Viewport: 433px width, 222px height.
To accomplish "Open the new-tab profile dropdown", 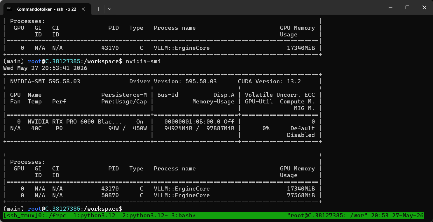I will pyautogui.click(x=109, y=9).
